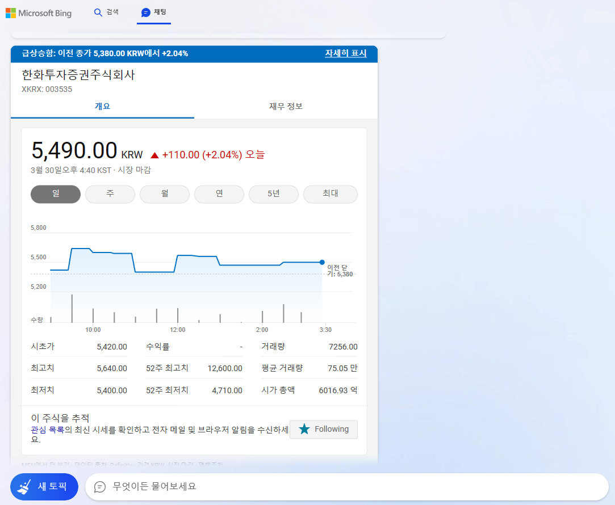Select the 주 week range button
Screen dimensions: 615x505
(x=110, y=194)
